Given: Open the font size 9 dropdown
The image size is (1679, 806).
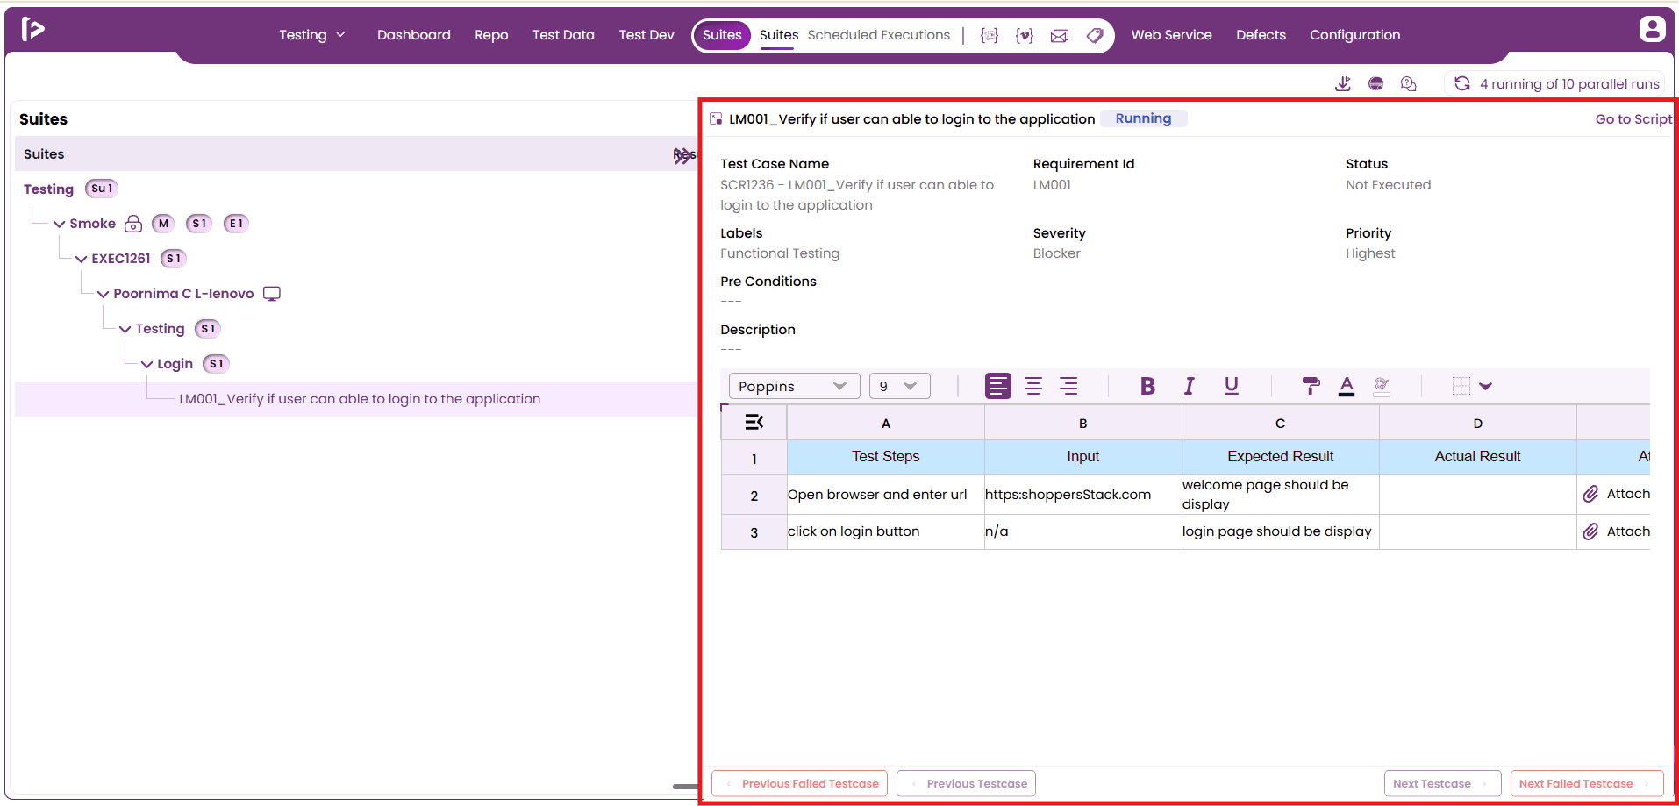Looking at the screenshot, I should pos(900,386).
